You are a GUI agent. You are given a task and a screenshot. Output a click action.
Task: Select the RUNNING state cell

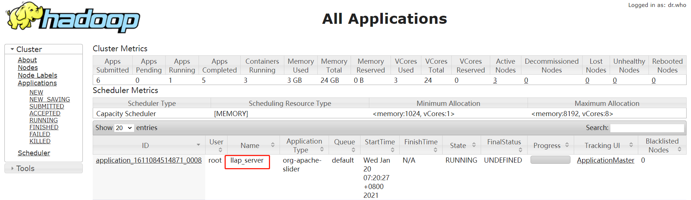(461, 160)
